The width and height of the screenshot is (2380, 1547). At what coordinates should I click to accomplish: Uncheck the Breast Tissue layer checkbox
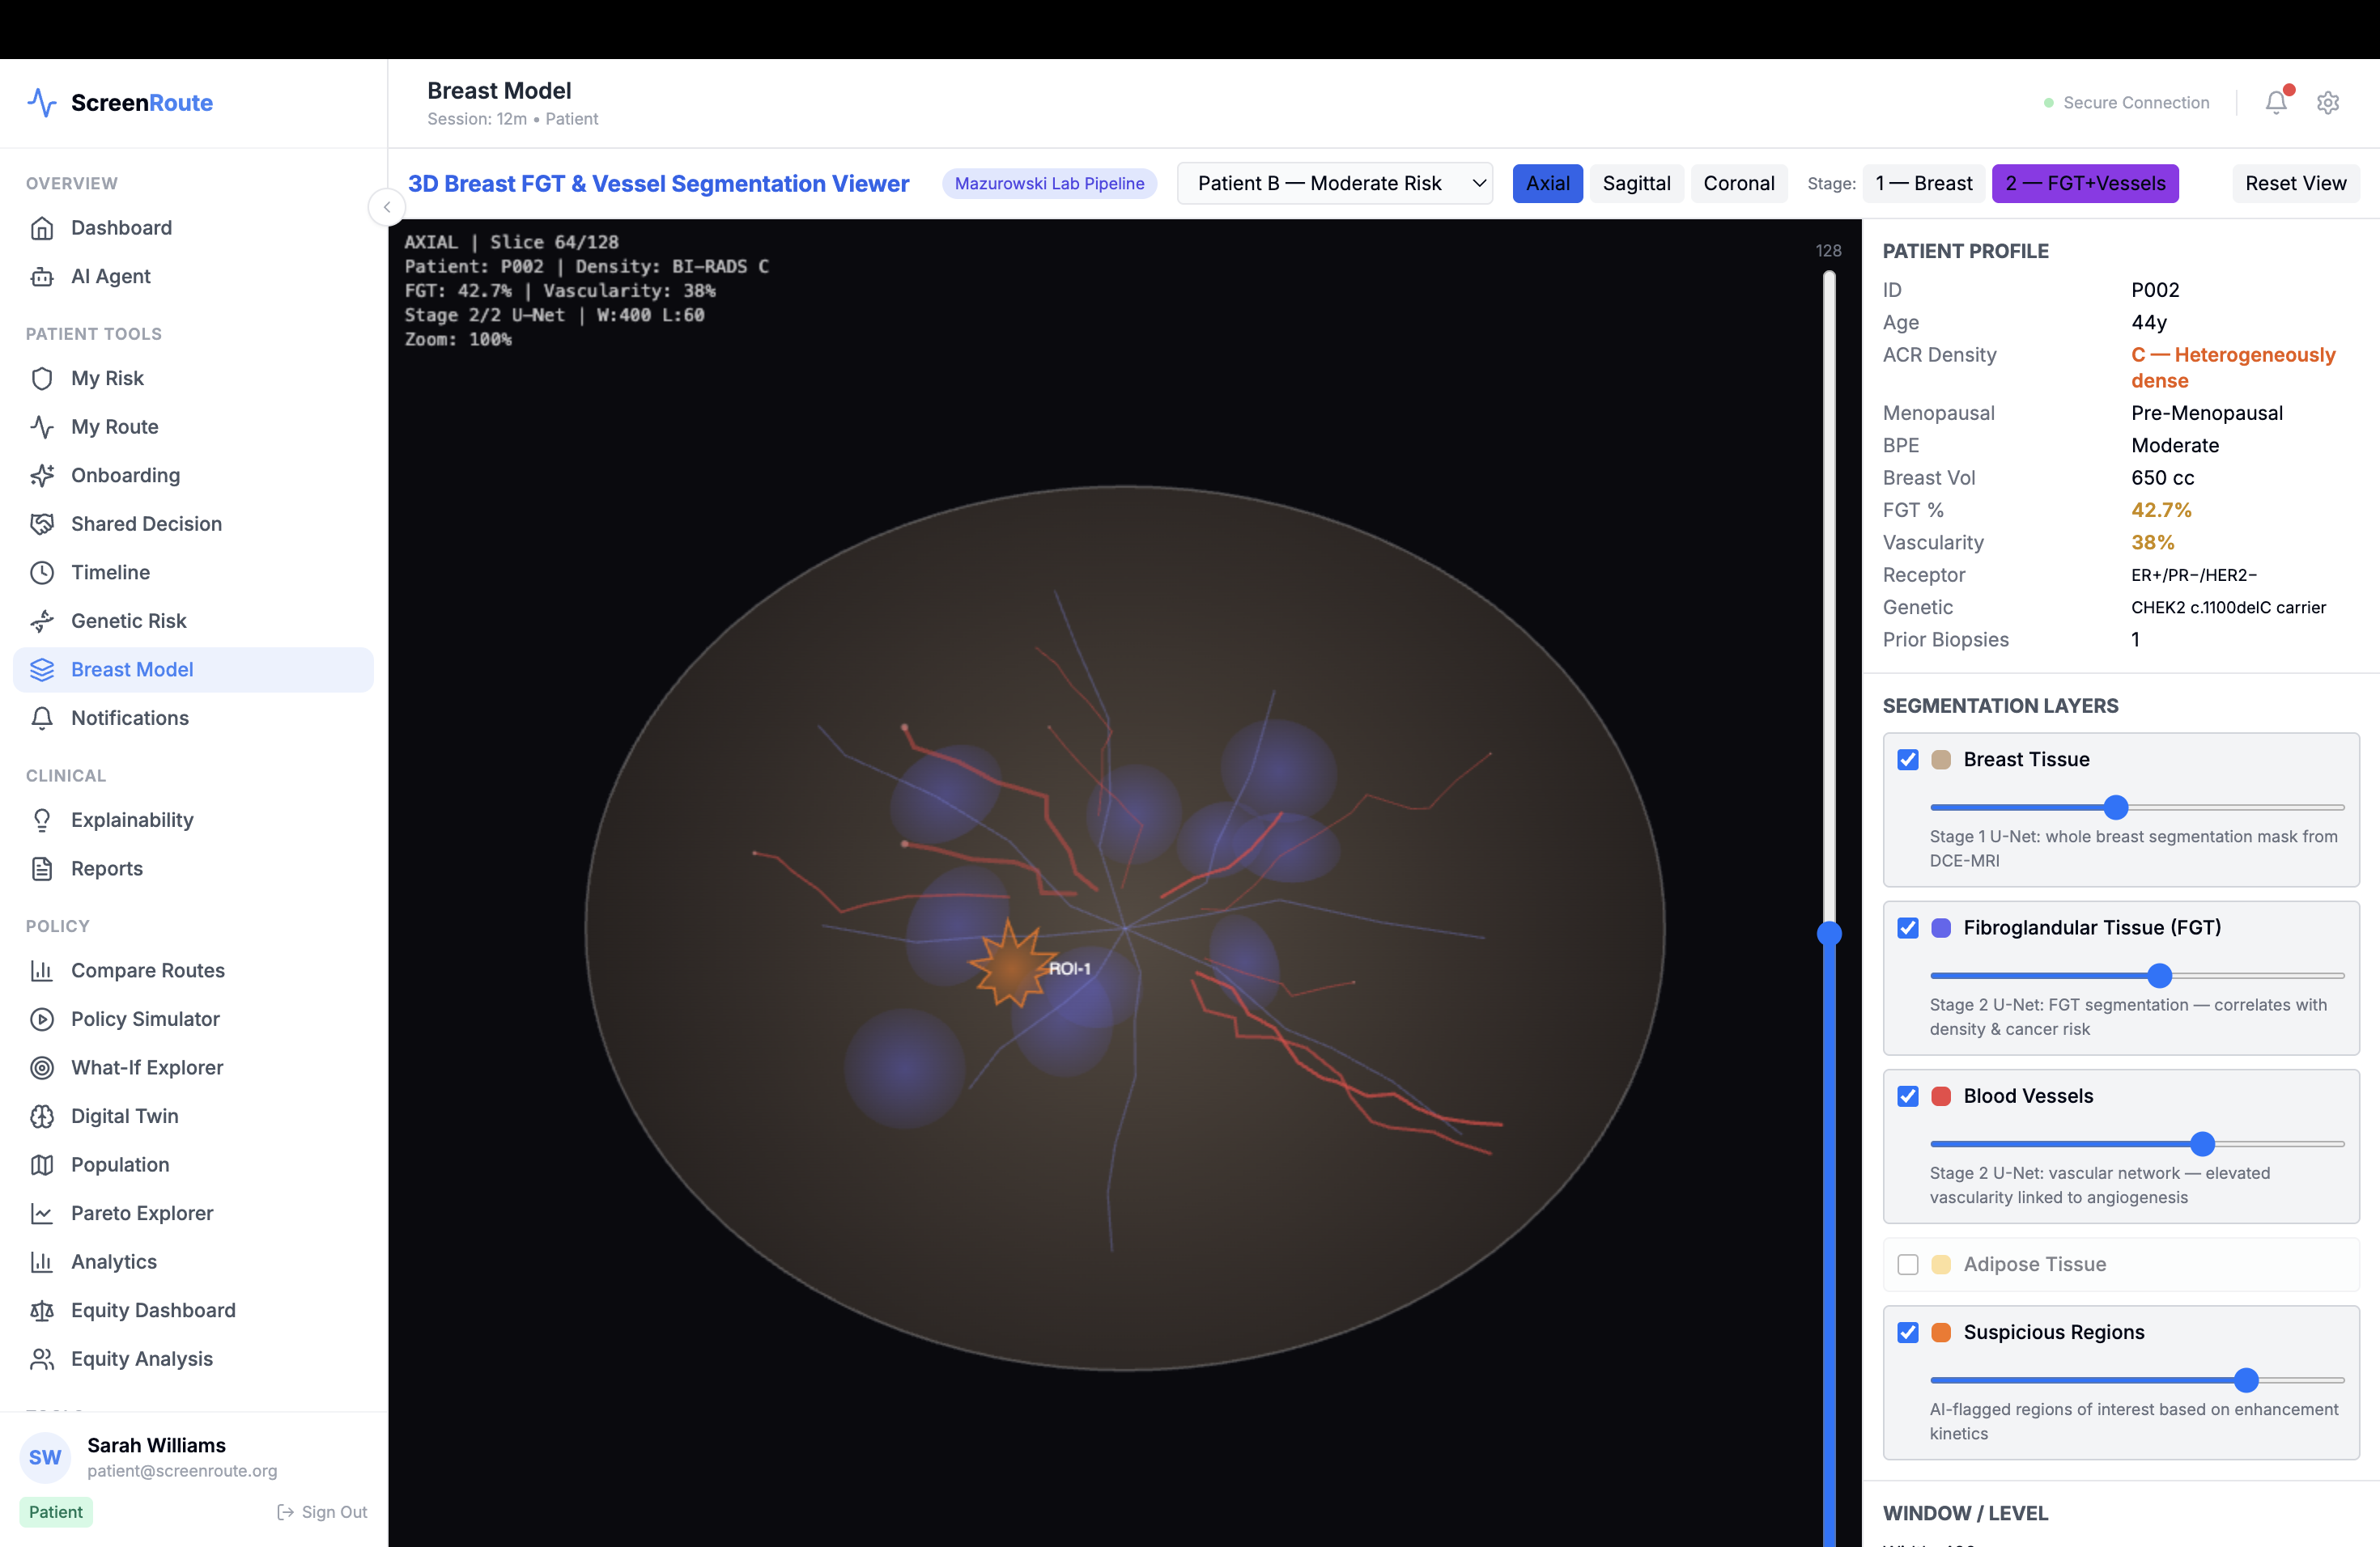(x=1908, y=760)
